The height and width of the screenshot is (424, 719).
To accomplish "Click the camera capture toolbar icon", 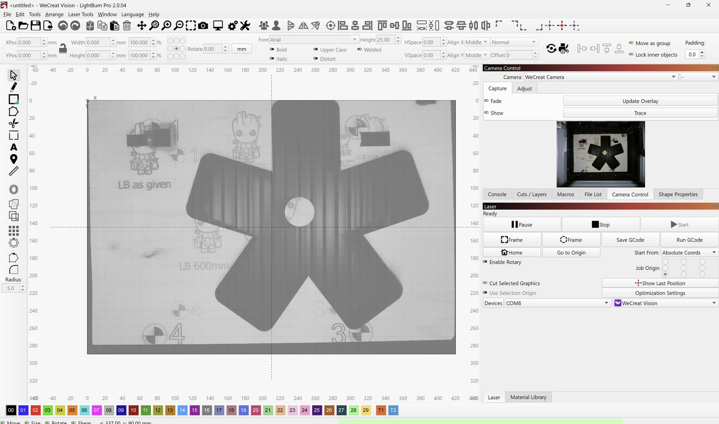I will [203, 26].
